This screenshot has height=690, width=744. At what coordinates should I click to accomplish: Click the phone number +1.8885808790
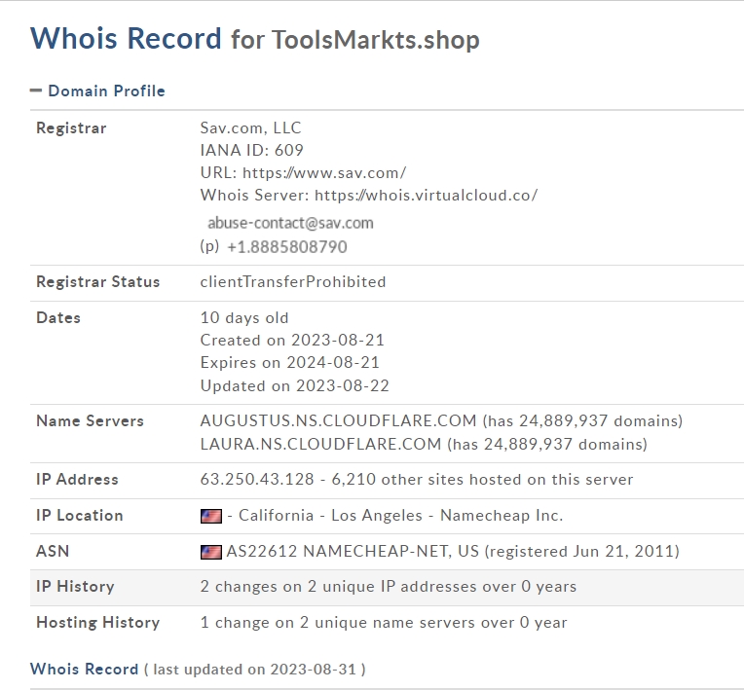287,247
